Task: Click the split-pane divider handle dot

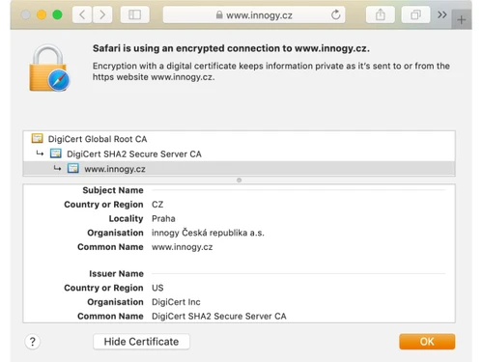Action: pyautogui.click(x=239, y=181)
